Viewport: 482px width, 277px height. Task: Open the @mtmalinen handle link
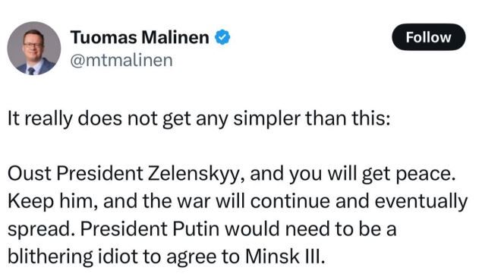121,60
